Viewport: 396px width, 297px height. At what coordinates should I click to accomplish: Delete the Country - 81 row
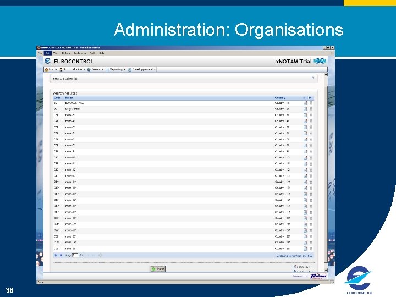pyautogui.click(x=311, y=145)
